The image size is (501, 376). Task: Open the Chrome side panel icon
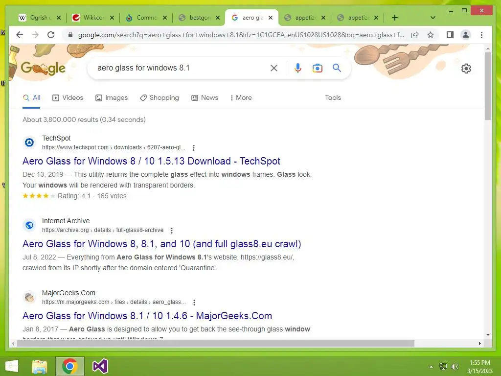click(450, 35)
